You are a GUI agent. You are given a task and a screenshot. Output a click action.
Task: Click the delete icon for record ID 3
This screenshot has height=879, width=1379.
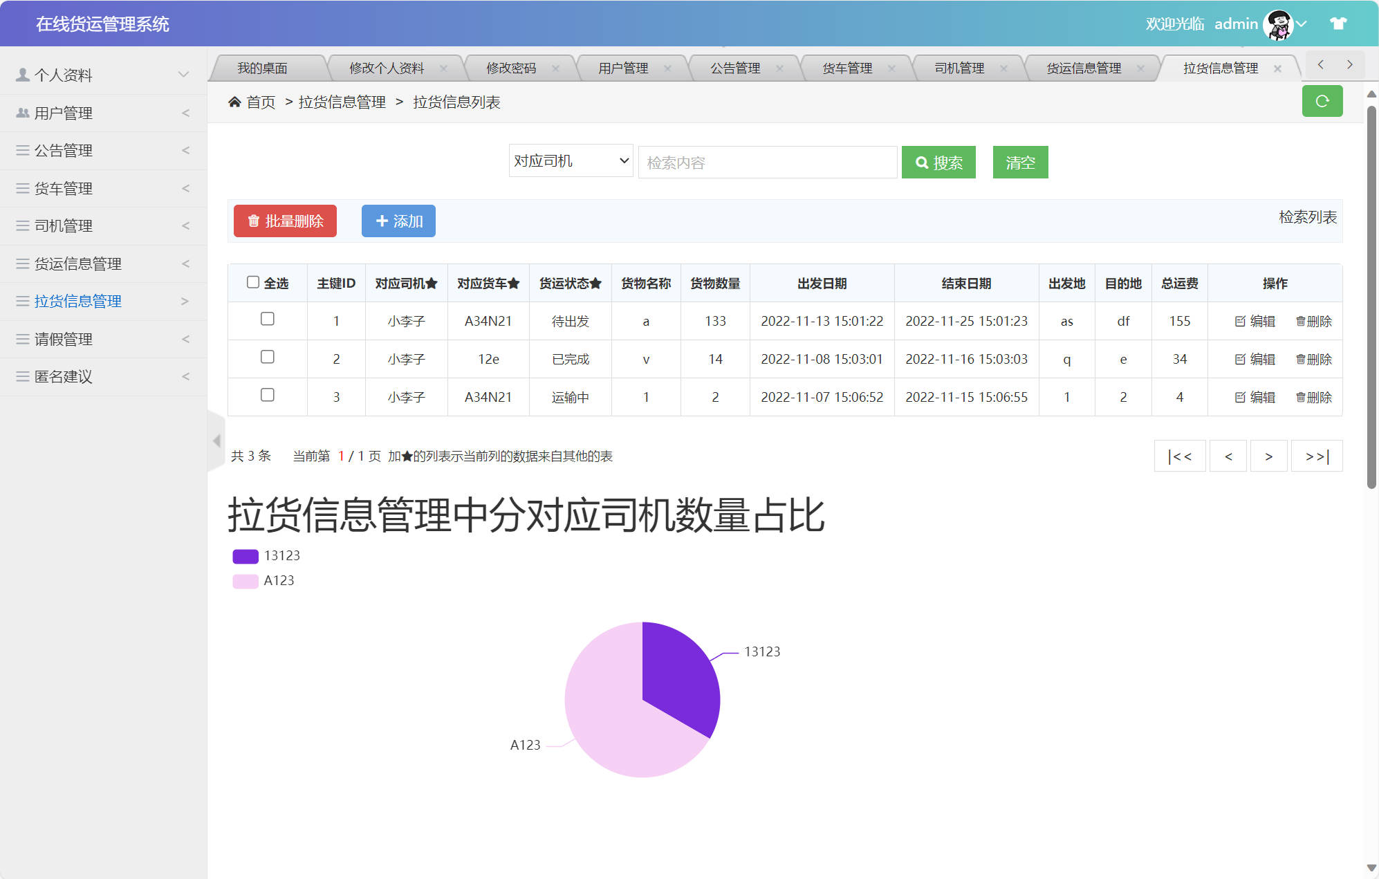[x=1313, y=397]
